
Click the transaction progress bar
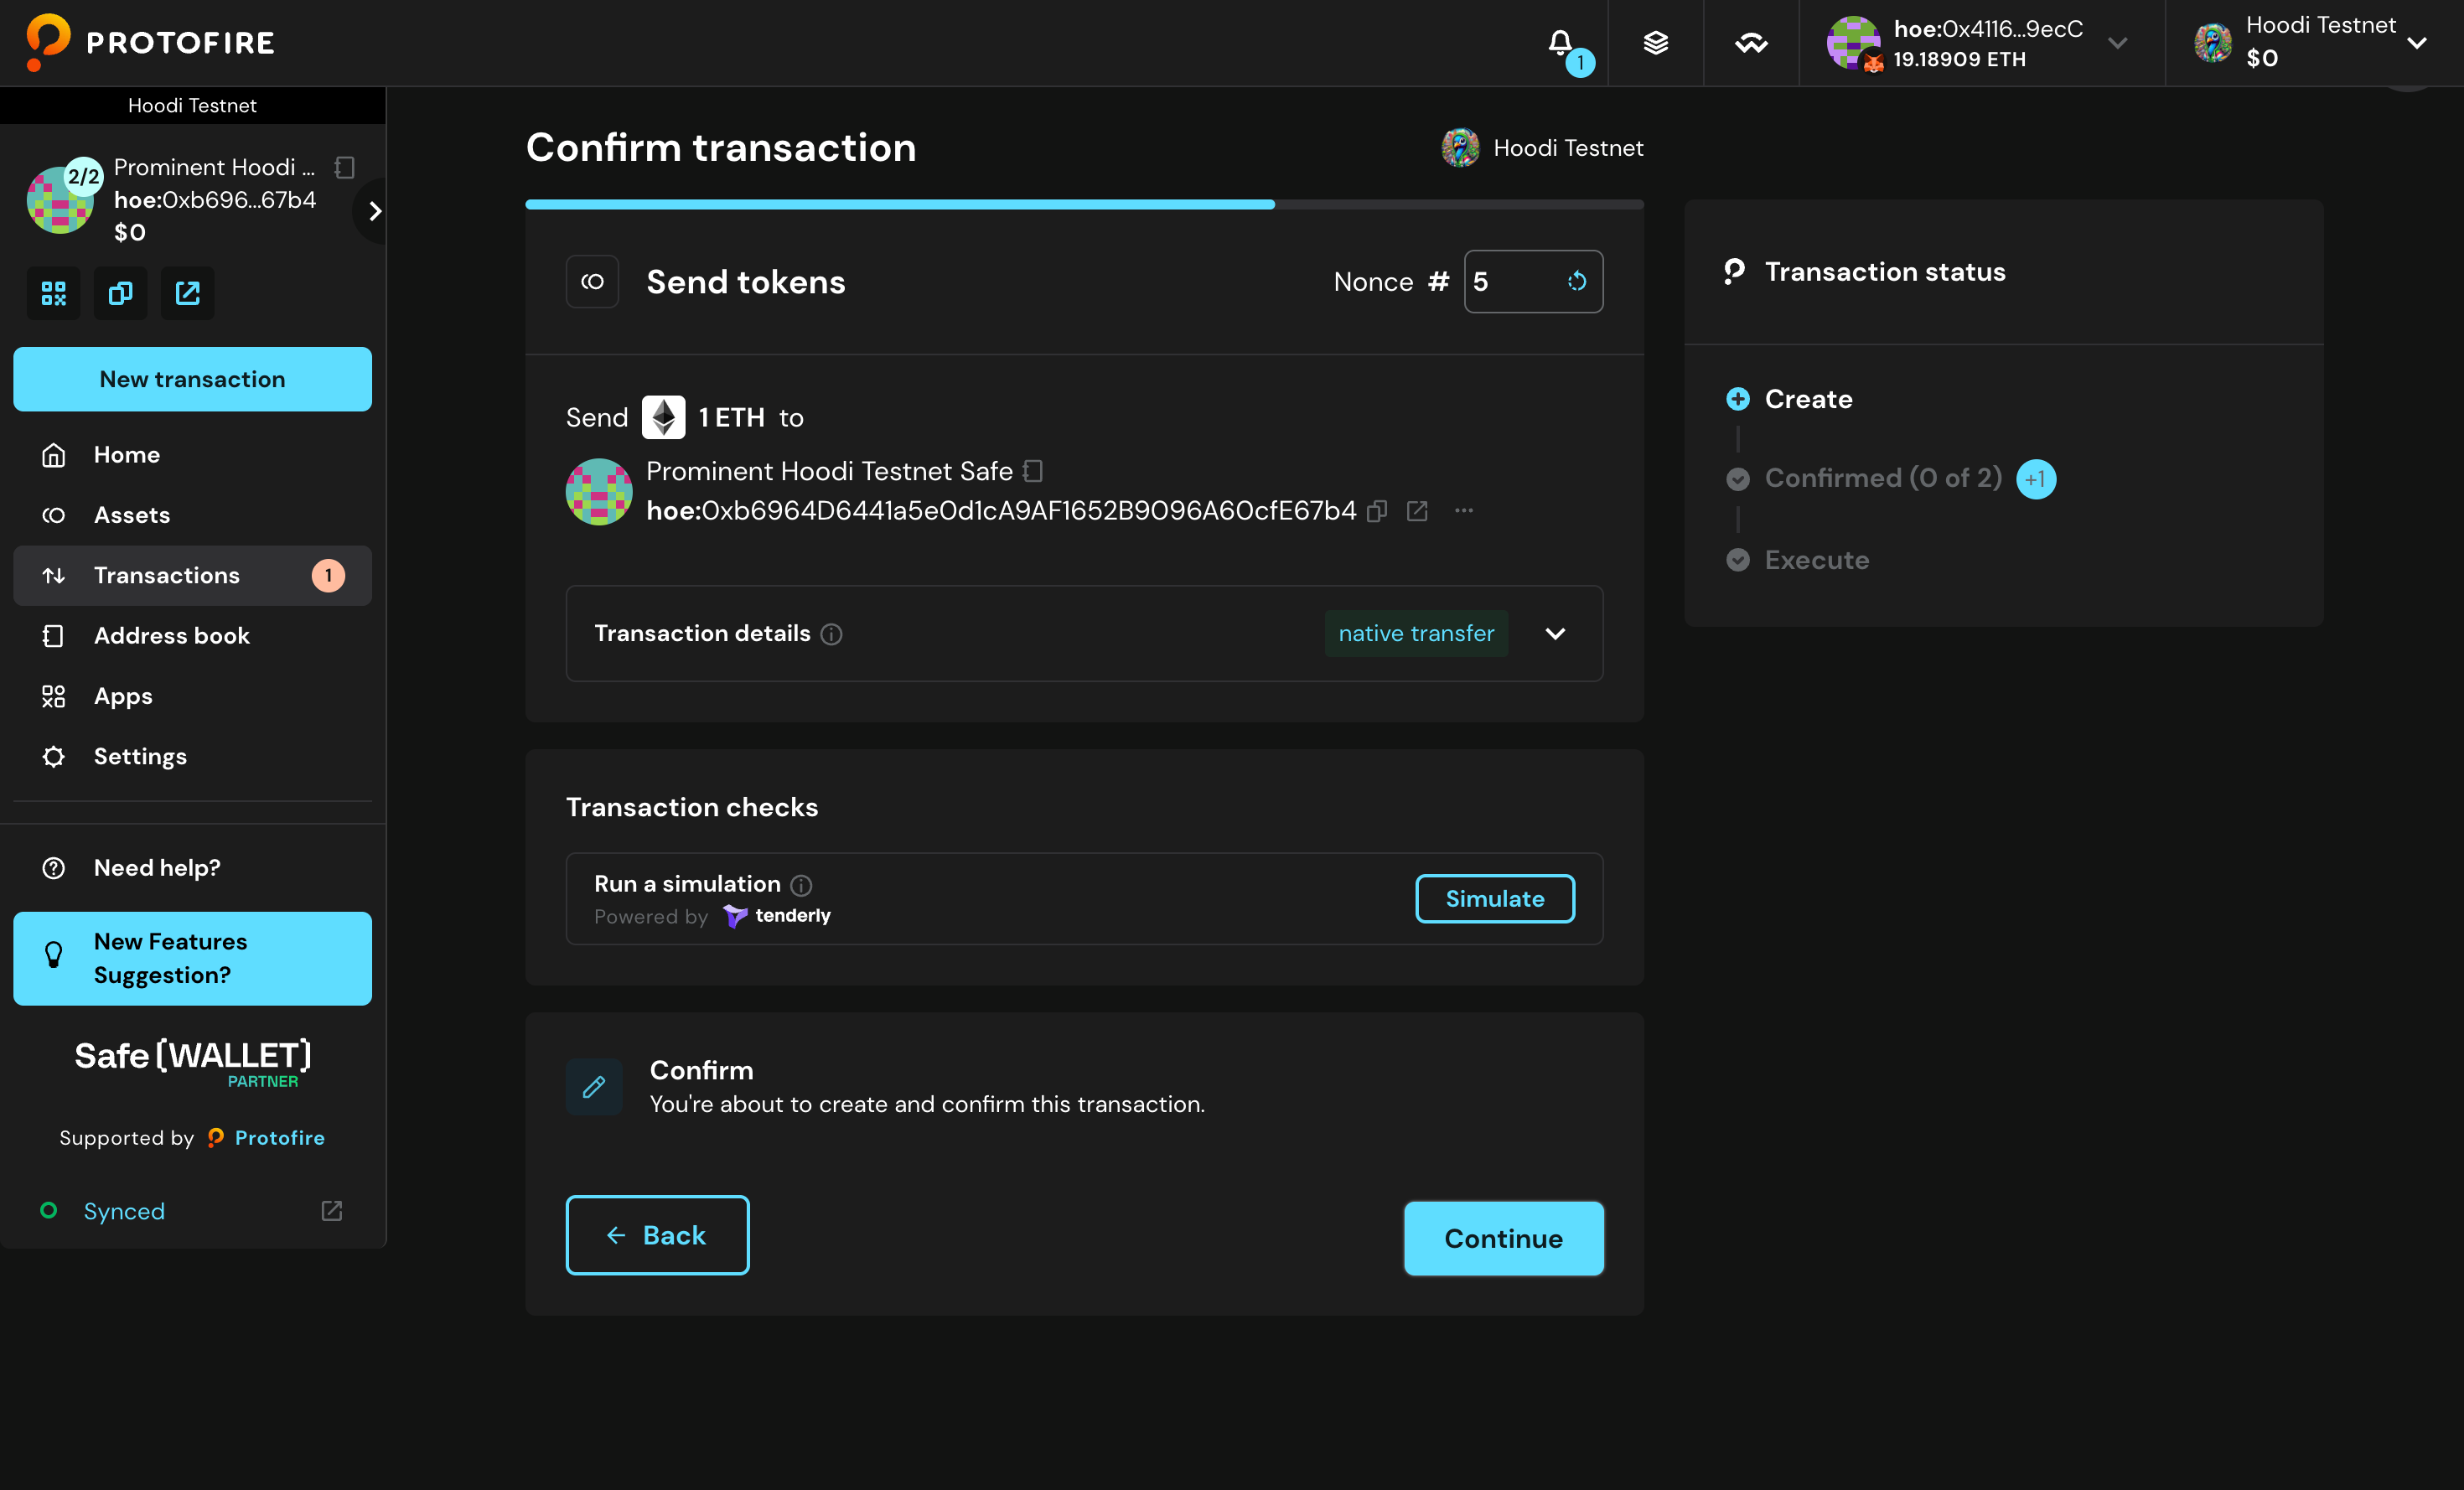tap(1084, 204)
